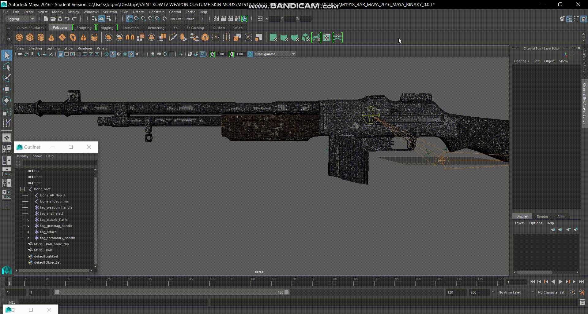Click the Undo arrow in status line
Viewport: 588px width, 314px height.
pos(67,19)
